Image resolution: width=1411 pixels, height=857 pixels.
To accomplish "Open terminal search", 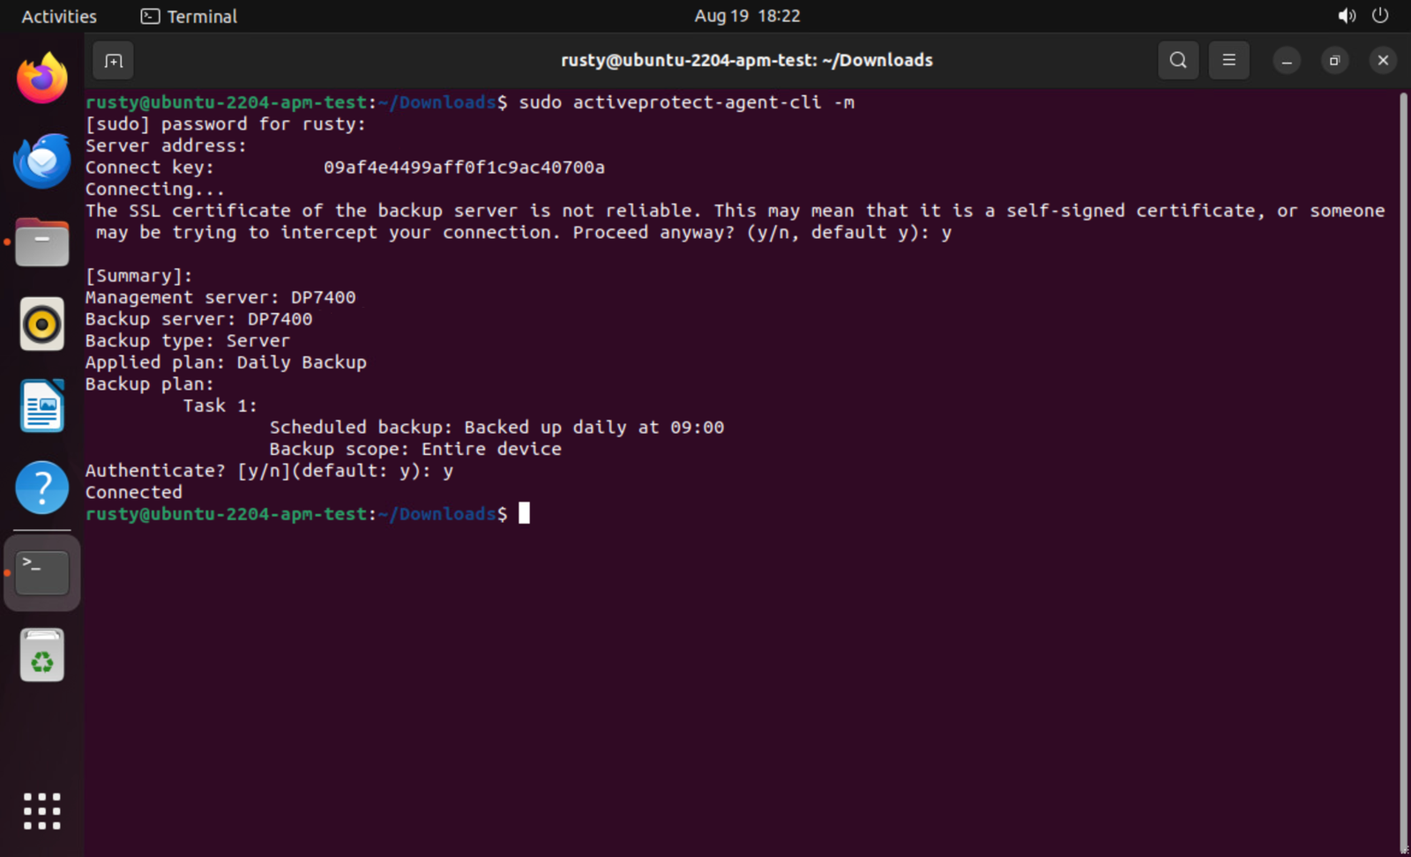I will (1178, 61).
